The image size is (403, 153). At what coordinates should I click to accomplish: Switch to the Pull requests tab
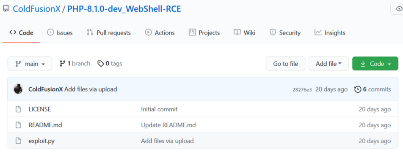pos(109,33)
